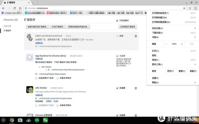Remove ARC Welder using trash icon
199x124 pixels.
click(x=136, y=88)
